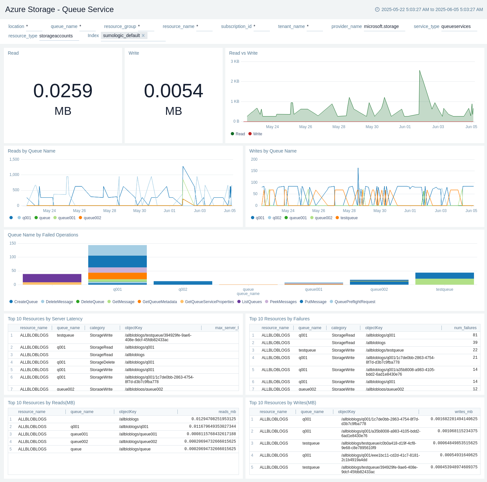Toggle DeleteQueue legend entry
487x482 pixels.
coord(90,302)
